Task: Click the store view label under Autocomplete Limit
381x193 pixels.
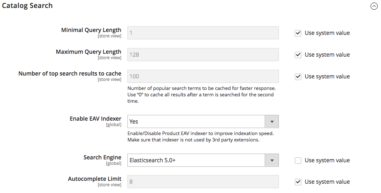Action: [x=109, y=185]
